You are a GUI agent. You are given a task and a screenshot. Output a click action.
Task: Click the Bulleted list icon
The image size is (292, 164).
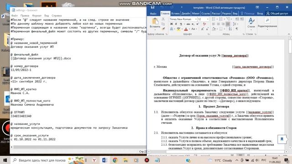tap(214, 19)
